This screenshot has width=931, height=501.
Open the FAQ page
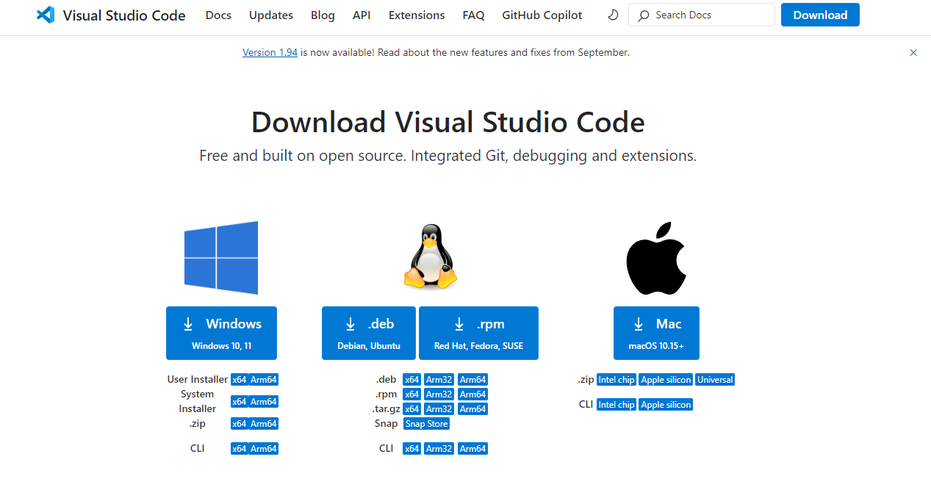[473, 15]
